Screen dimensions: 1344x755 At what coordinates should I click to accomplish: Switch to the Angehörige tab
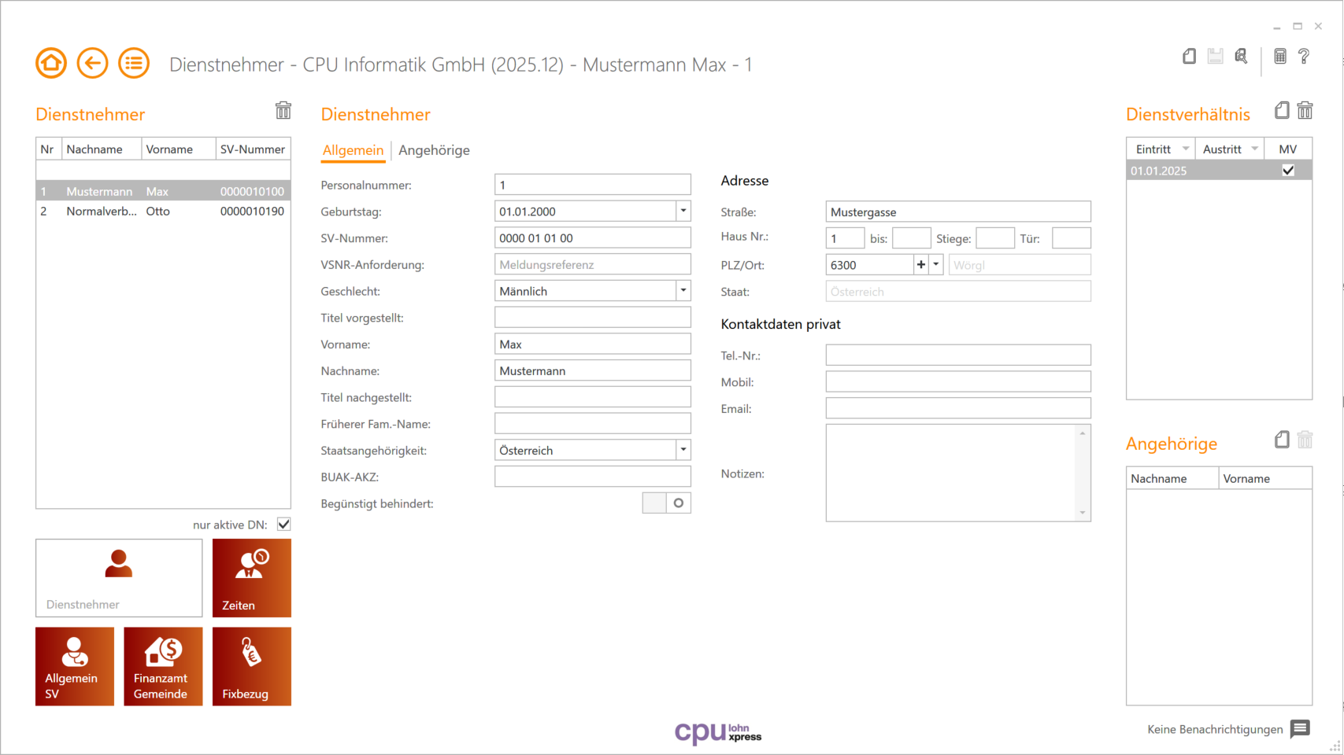coord(434,150)
